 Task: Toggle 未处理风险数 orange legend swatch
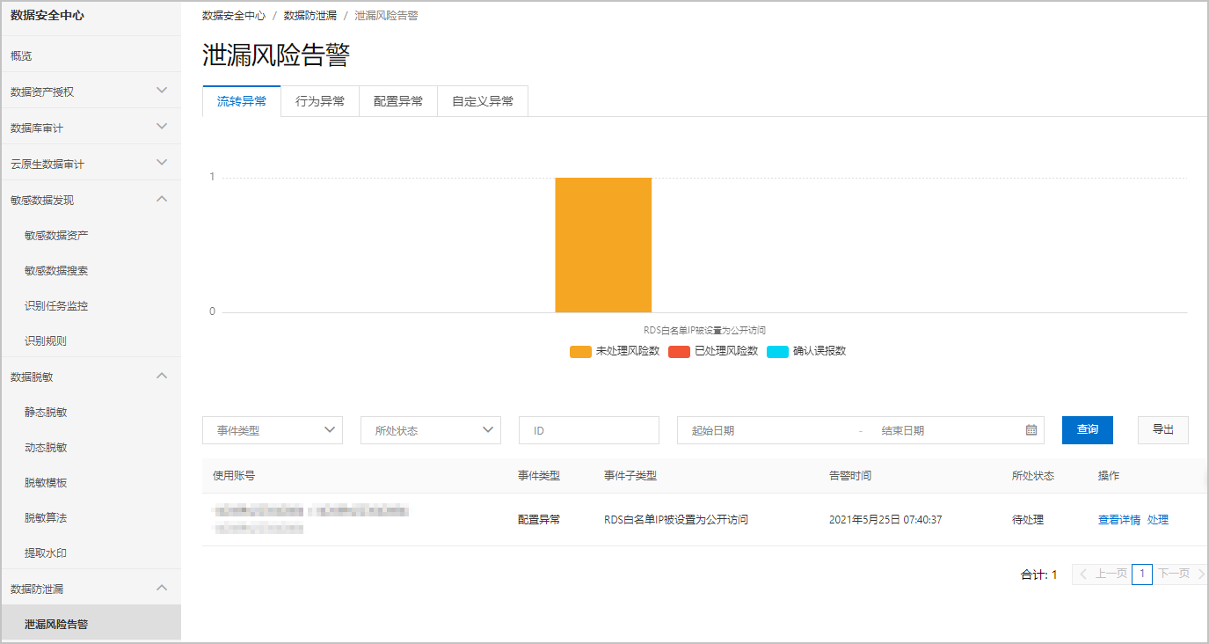coord(580,351)
